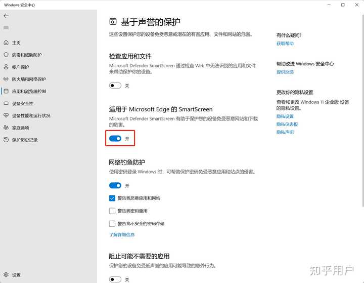Viewport: 364px width, 283px height.
Task: Click 更改你的隐私设置 heading
Action: pyautogui.click(x=295, y=92)
